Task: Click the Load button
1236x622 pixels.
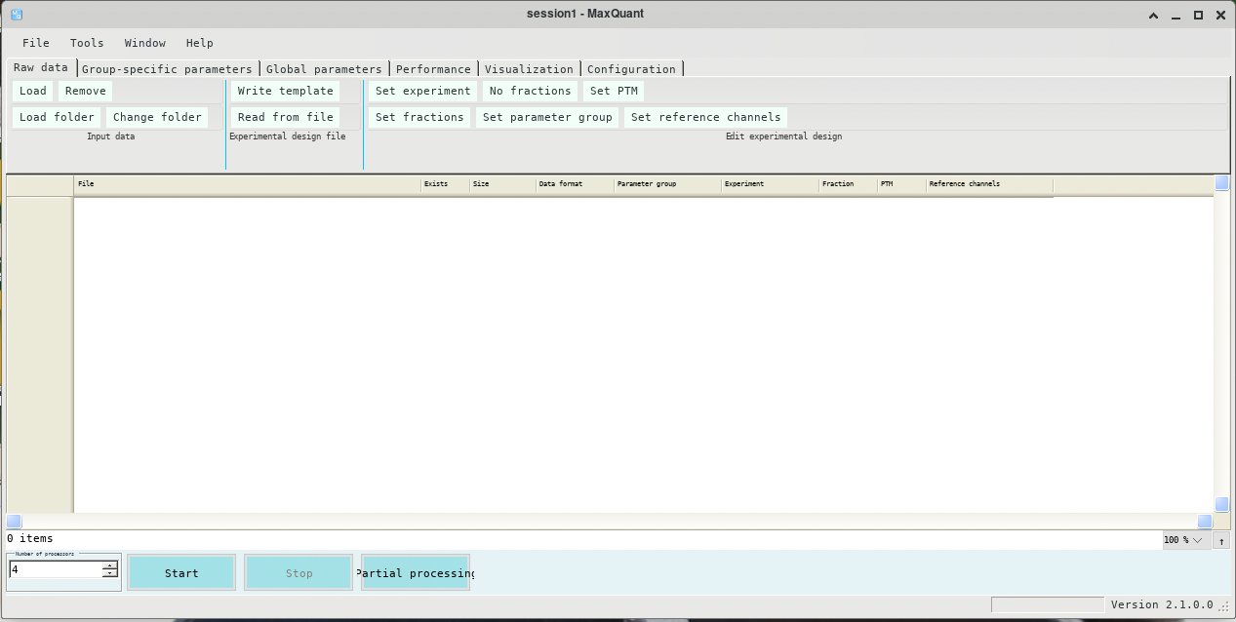Action: click(x=33, y=91)
